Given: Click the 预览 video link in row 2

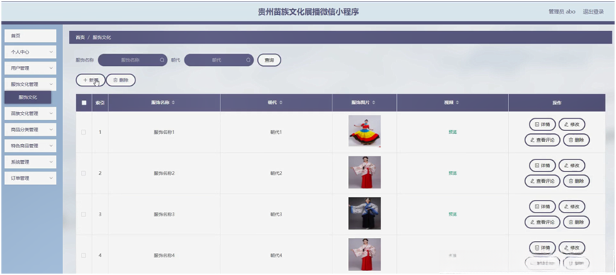Looking at the screenshot, I should pos(452,173).
